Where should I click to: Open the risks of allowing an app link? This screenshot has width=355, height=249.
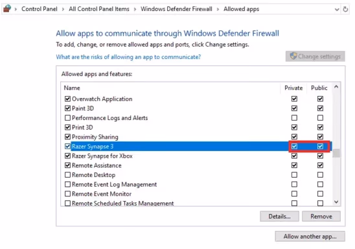[128, 57]
